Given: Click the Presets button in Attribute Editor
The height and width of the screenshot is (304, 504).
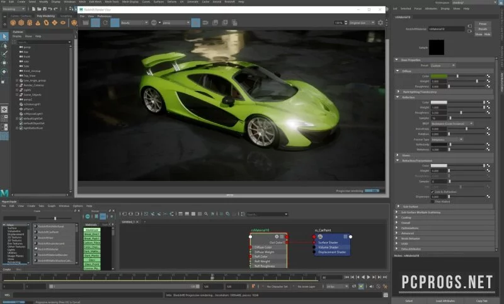Looking at the screenshot, I should 483,29.
